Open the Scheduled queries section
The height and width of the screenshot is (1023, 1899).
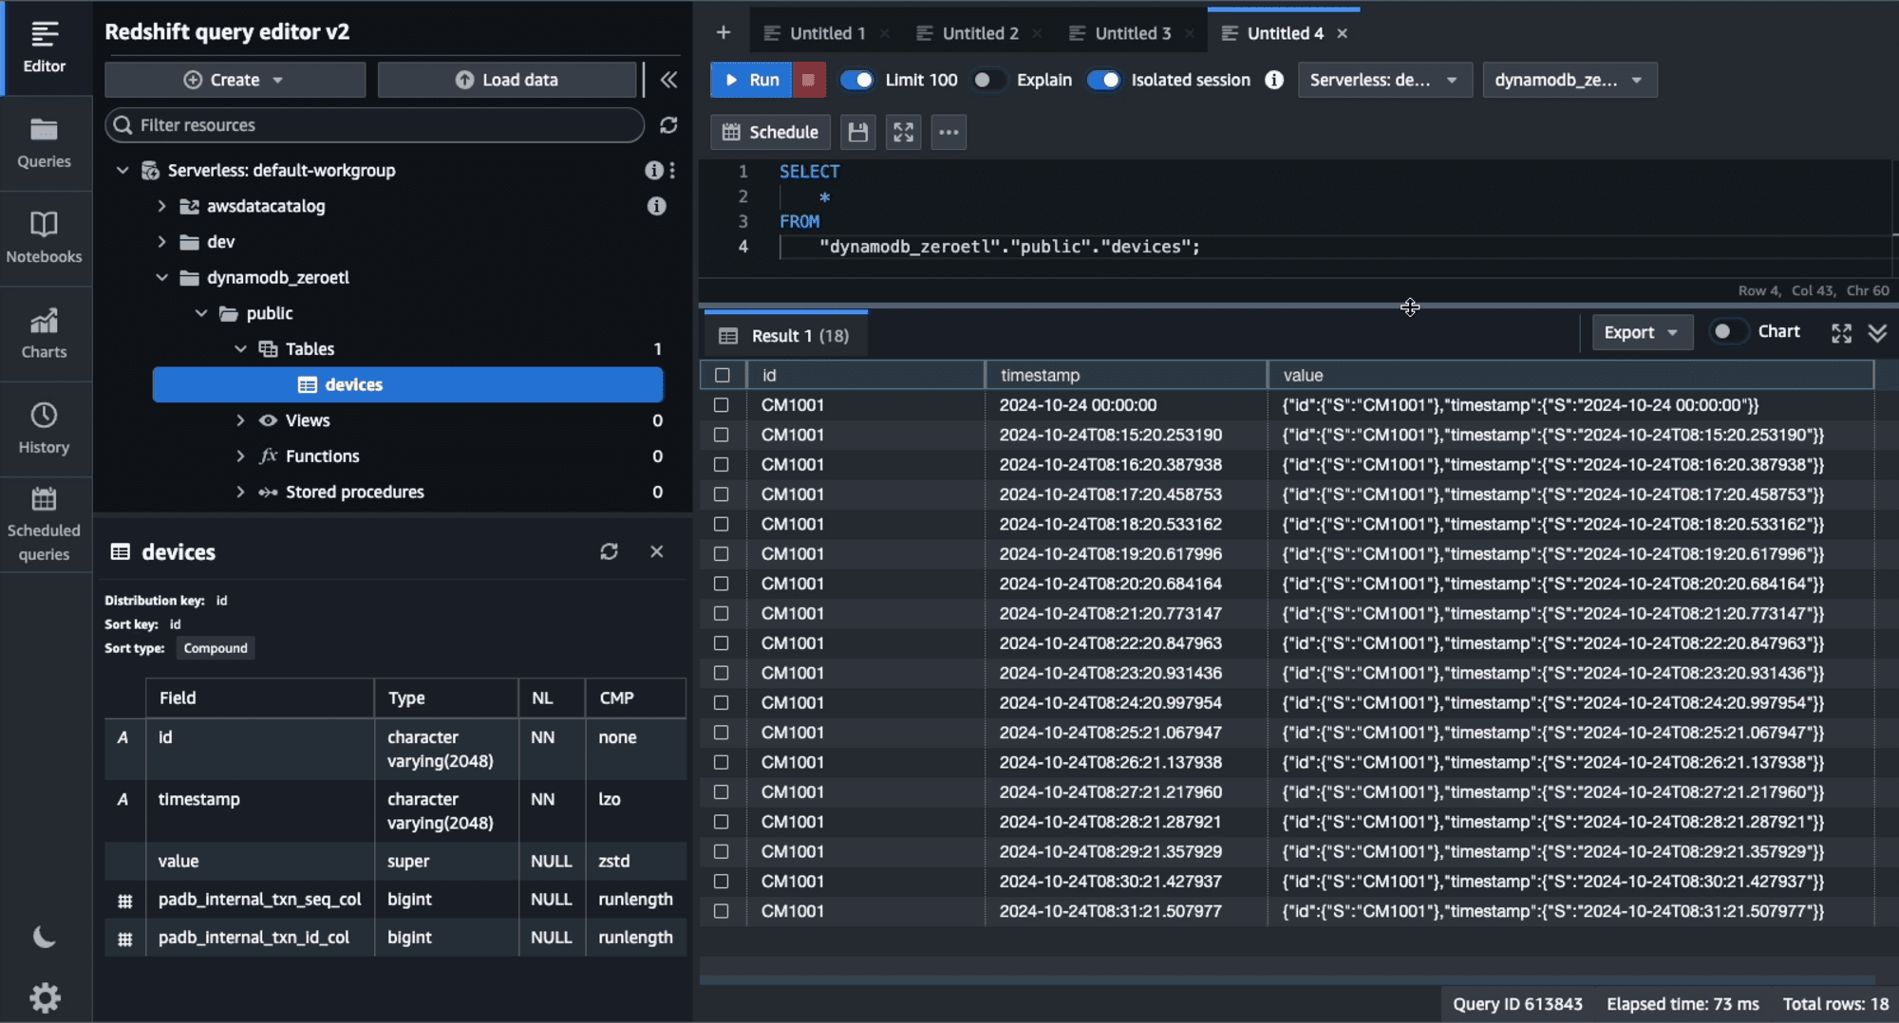[x=45, y=525]
